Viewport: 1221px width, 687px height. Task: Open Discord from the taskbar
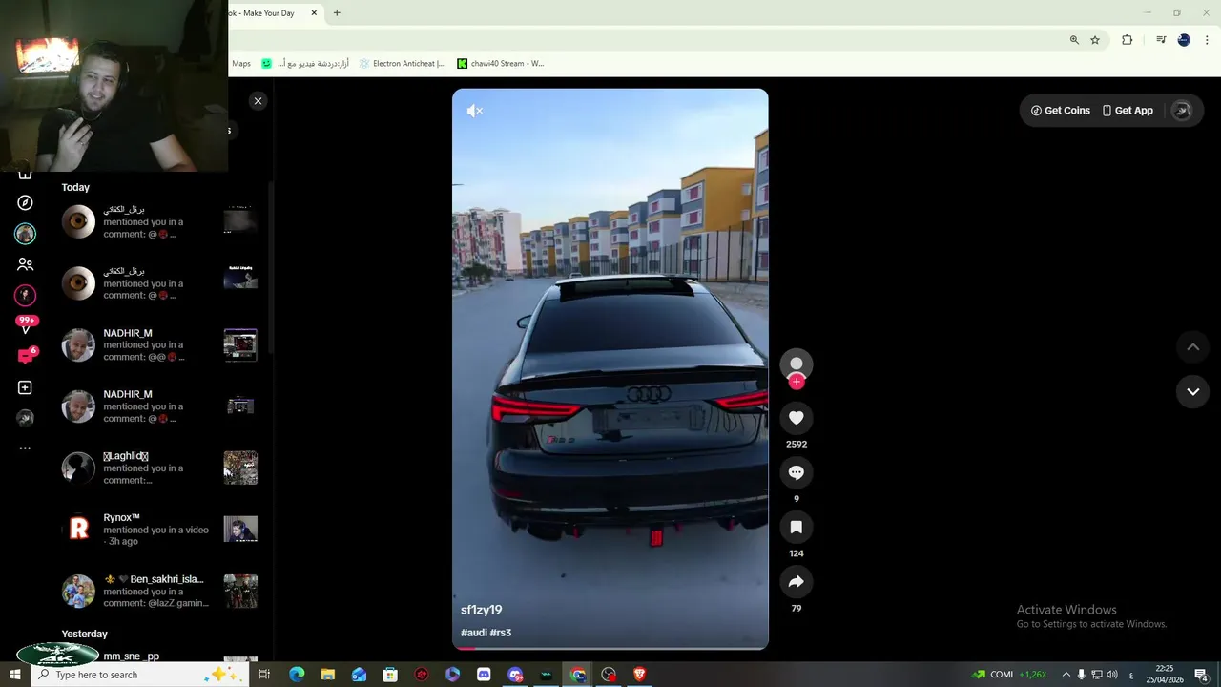[484, 675]
